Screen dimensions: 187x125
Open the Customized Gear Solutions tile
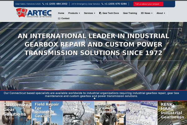[16, 113]
